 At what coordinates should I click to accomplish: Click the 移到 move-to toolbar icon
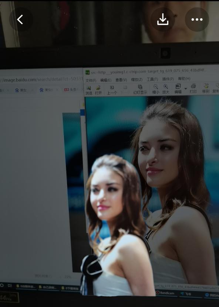tap(206, 88)
